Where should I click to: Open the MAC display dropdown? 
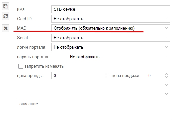pos(111,28)
